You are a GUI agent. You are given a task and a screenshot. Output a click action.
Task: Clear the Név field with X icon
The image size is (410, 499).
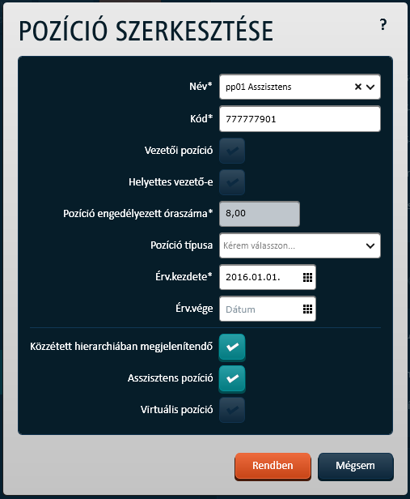click(x=358, y=87)
